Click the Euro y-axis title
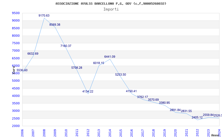 [x=14, y=70]
